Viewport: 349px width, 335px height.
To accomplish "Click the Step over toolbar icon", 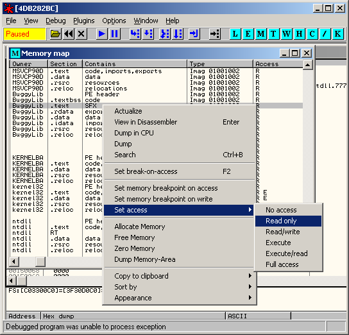I will [148, 34].
